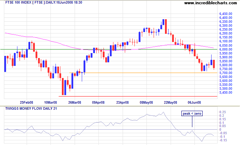240x146 pixels.
Task: Click the 0.2 money flow axis value
Action: [222, 116]
